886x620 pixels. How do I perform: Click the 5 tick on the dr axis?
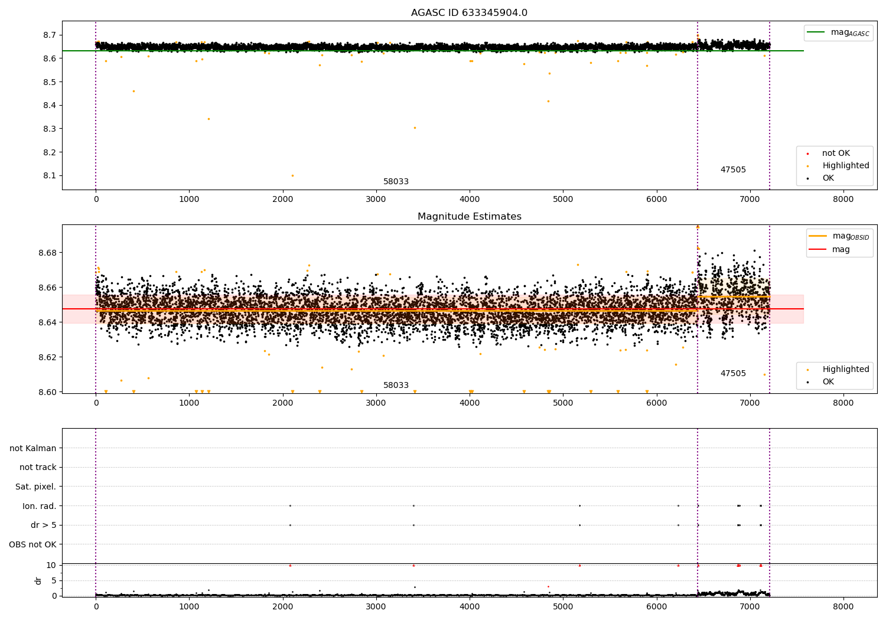[x=54, y=580]
